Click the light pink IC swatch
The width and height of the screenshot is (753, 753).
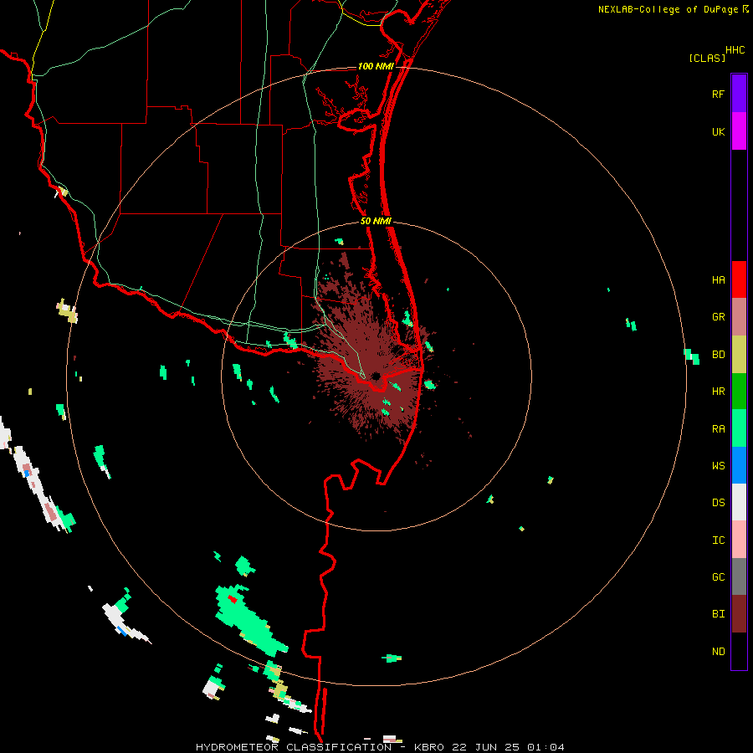click(x=739, y=540)
